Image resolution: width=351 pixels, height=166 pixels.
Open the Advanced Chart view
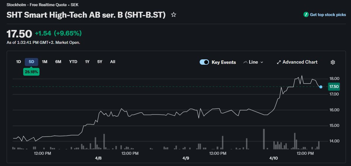(x=297, y=62)
